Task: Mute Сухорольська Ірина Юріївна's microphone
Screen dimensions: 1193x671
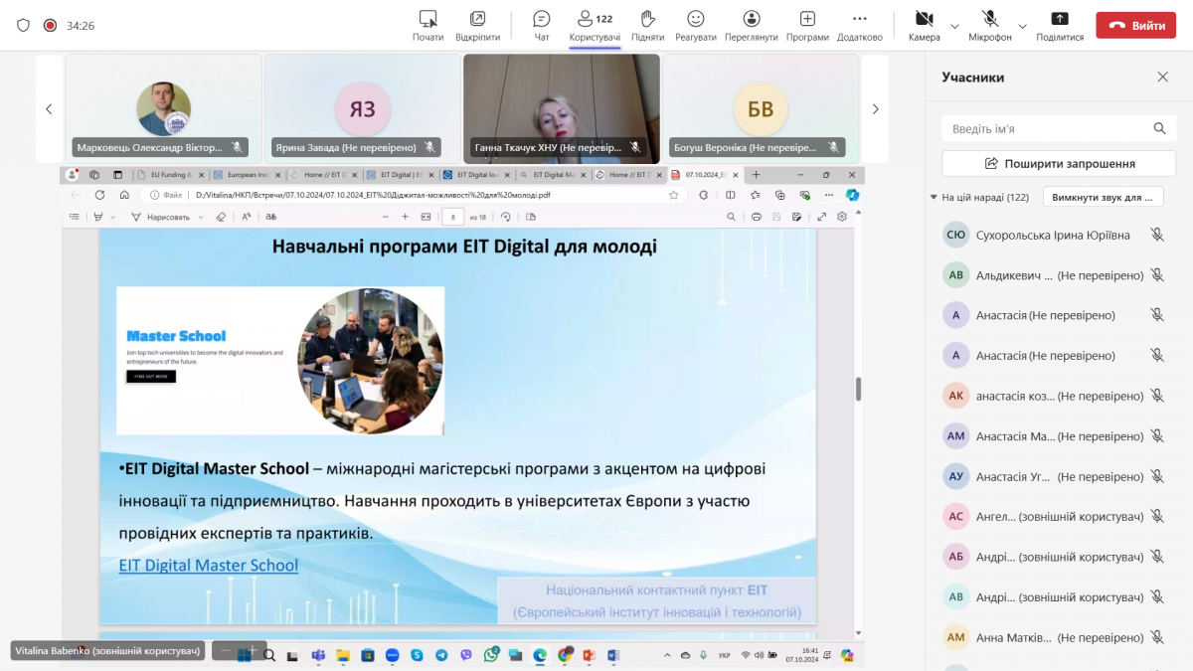Action: [x=1156, y=235]
